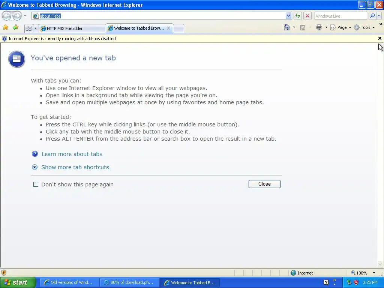
Task: Click the Show more tab shortcuts link
Action: coord(75,167)
